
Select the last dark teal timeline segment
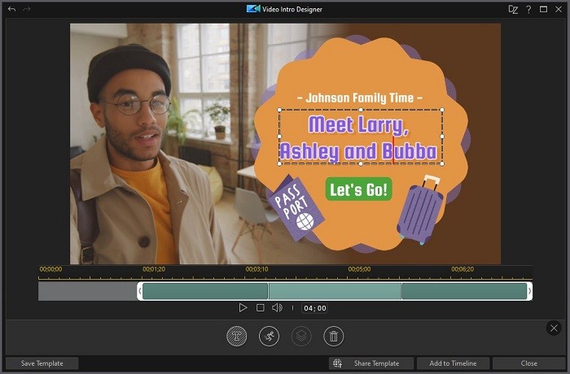click(x=464, y=291)
